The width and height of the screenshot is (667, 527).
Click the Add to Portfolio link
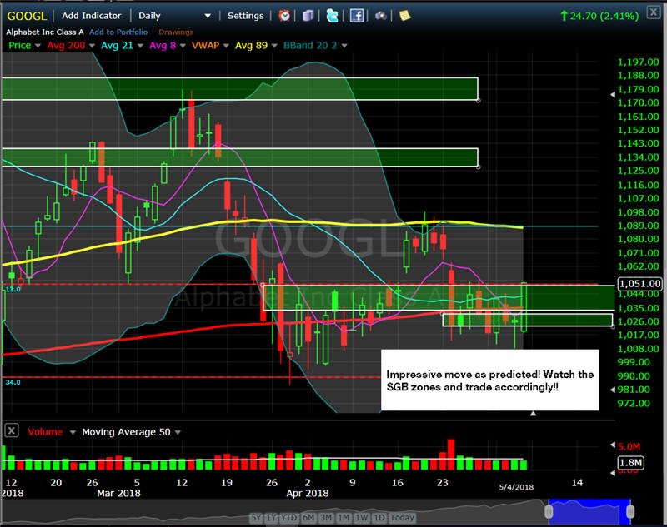point(118,32)
